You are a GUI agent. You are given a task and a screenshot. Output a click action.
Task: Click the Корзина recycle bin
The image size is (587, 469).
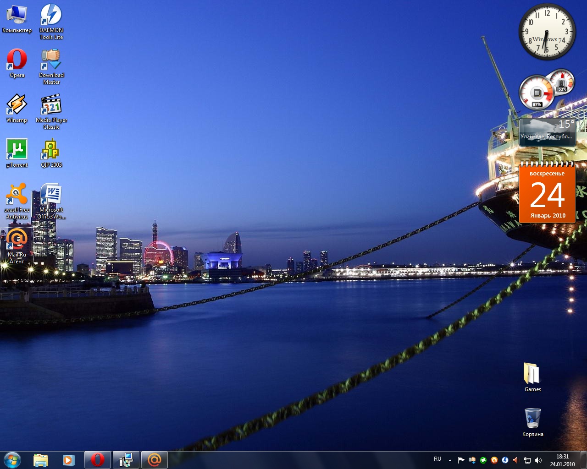pyautogui.click(x=532, y=419)
